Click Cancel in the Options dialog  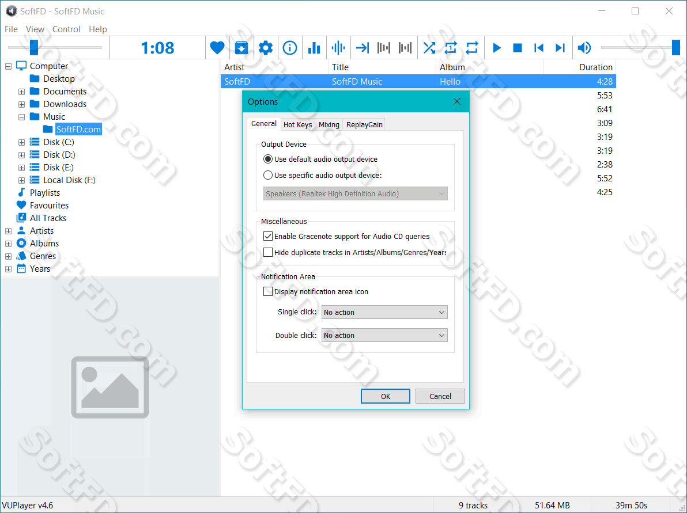pos(440,396)
